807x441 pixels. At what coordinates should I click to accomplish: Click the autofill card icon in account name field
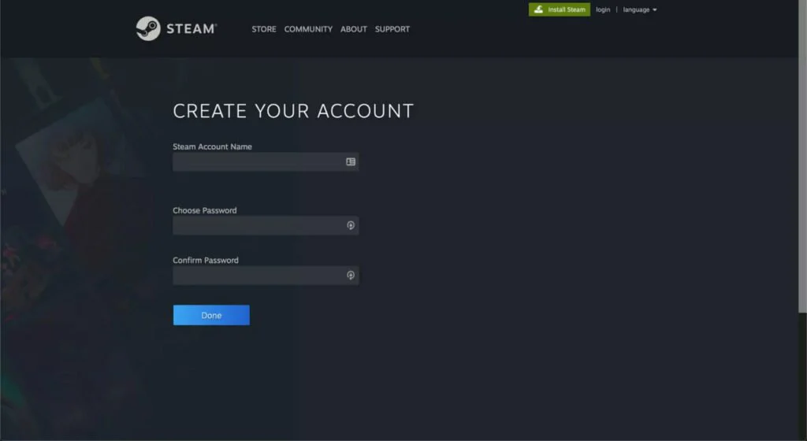(x=351, y=161)
